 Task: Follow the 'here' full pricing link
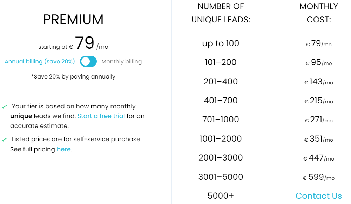pyautogui.click(x=63, y=149)
